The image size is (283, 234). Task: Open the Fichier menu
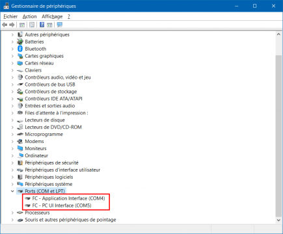click(x=10, y=16)
